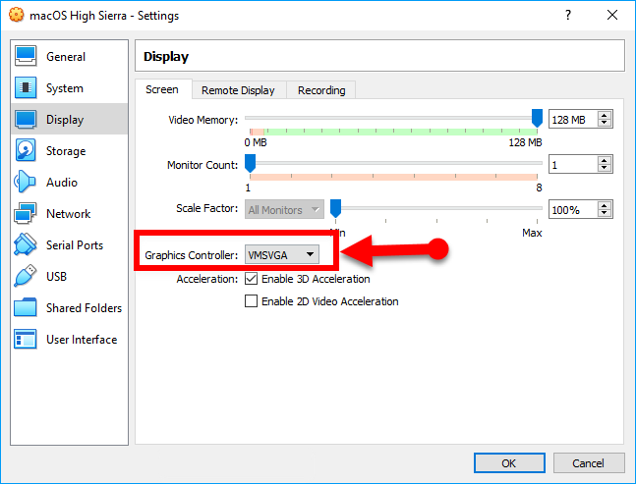The image size is (636, 484).
Task: Expand the Graphics Controller dropdown
Action: [281, 255]
